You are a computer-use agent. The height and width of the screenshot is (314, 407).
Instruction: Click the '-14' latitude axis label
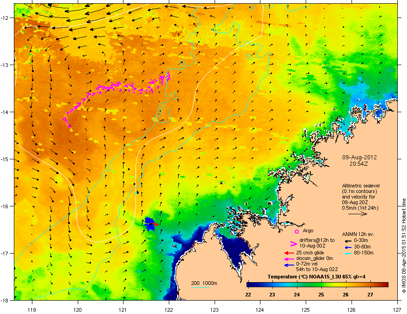[x=5, y=112]
